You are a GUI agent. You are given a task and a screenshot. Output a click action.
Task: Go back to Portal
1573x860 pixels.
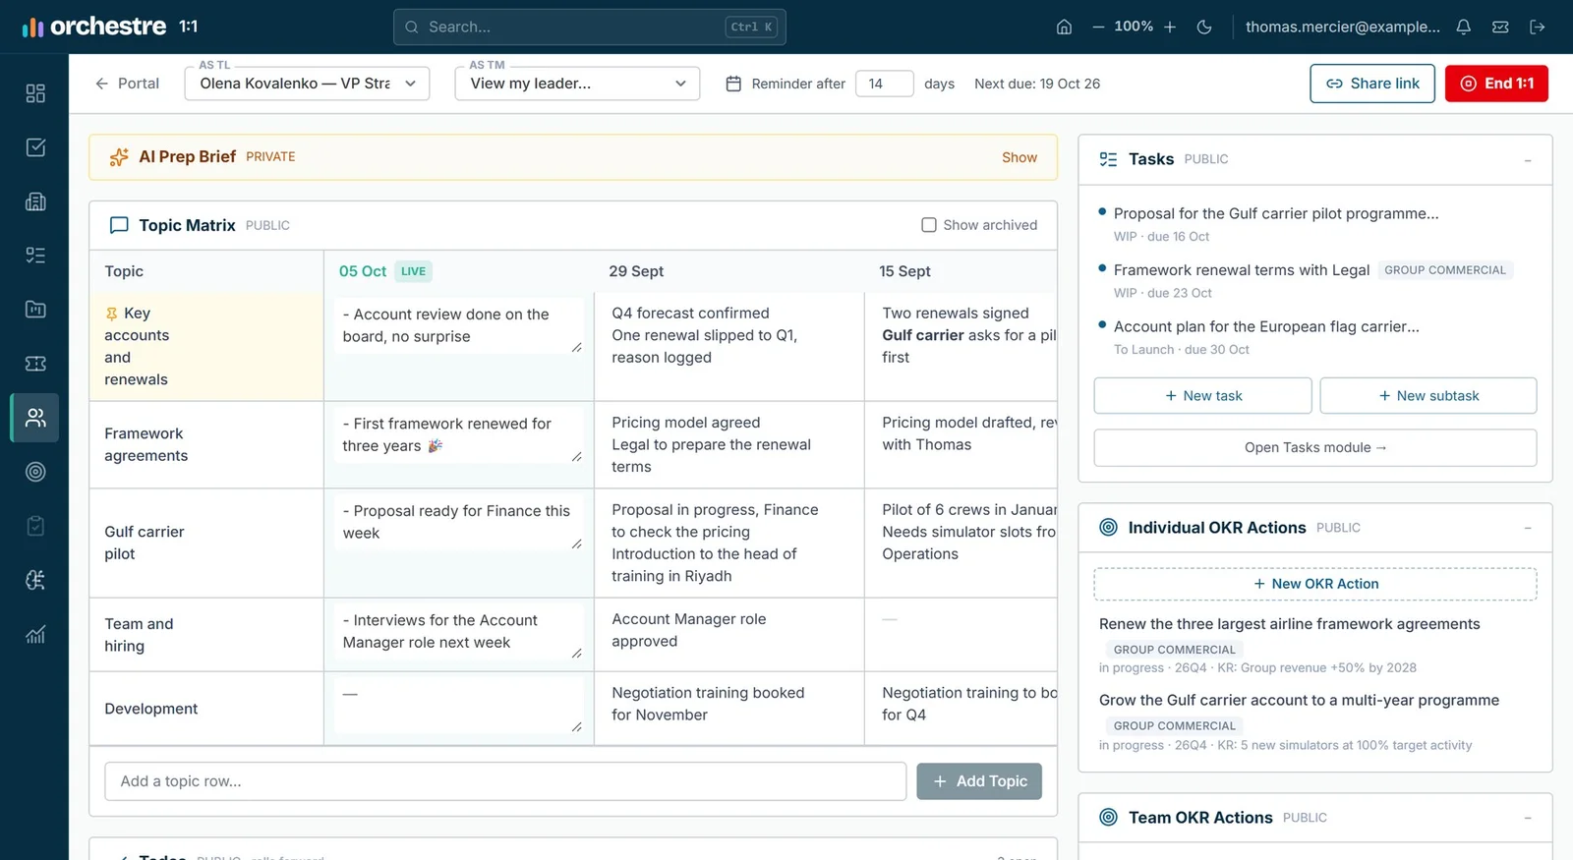point(127,84)
